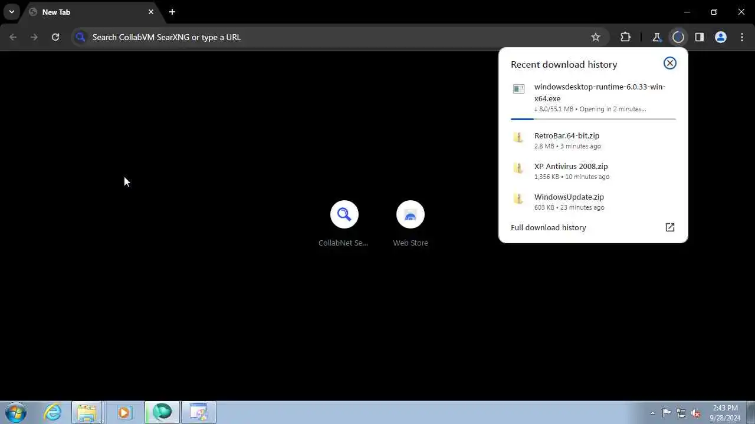Click the Windows Start button

[x=15, y=412]
